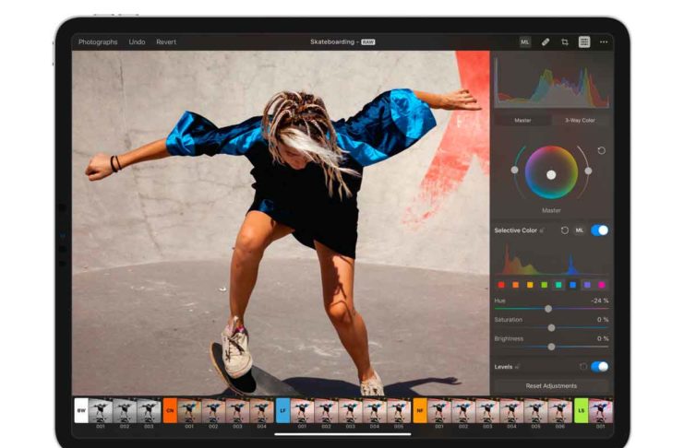
Task: Reset the Levels adjustment
Action: (583, 367)
